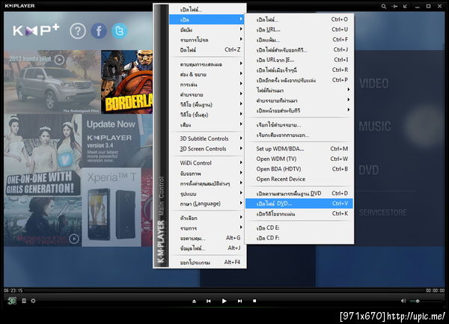Open the playlist icon beside 3D

coord(24,301)
